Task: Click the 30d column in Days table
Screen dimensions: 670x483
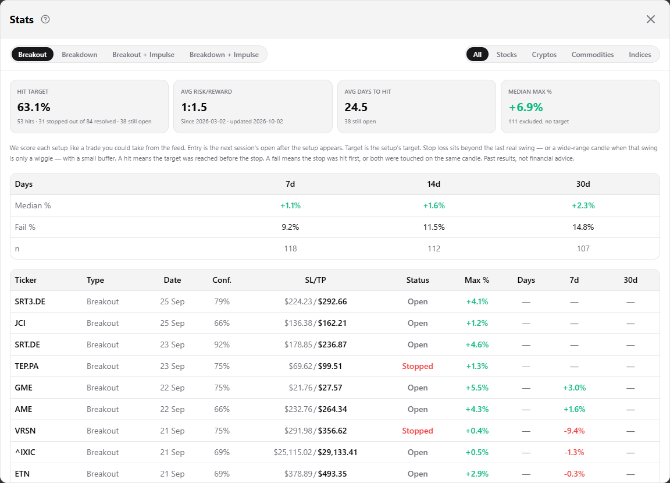Action: 583,184
